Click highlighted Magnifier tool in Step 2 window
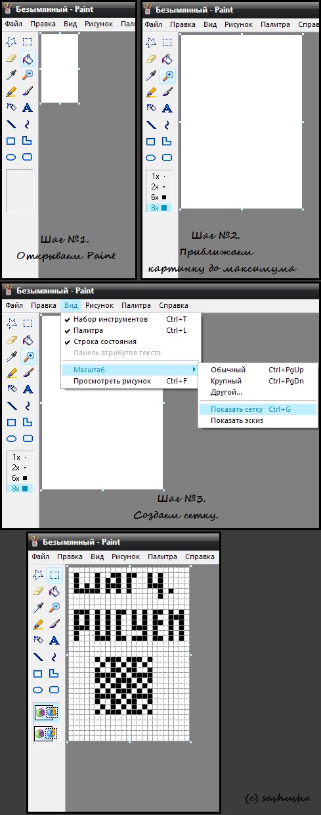Image resolution: width=321 pixels, height=815 pixels. pyautogui.click(x=167, y=75)
